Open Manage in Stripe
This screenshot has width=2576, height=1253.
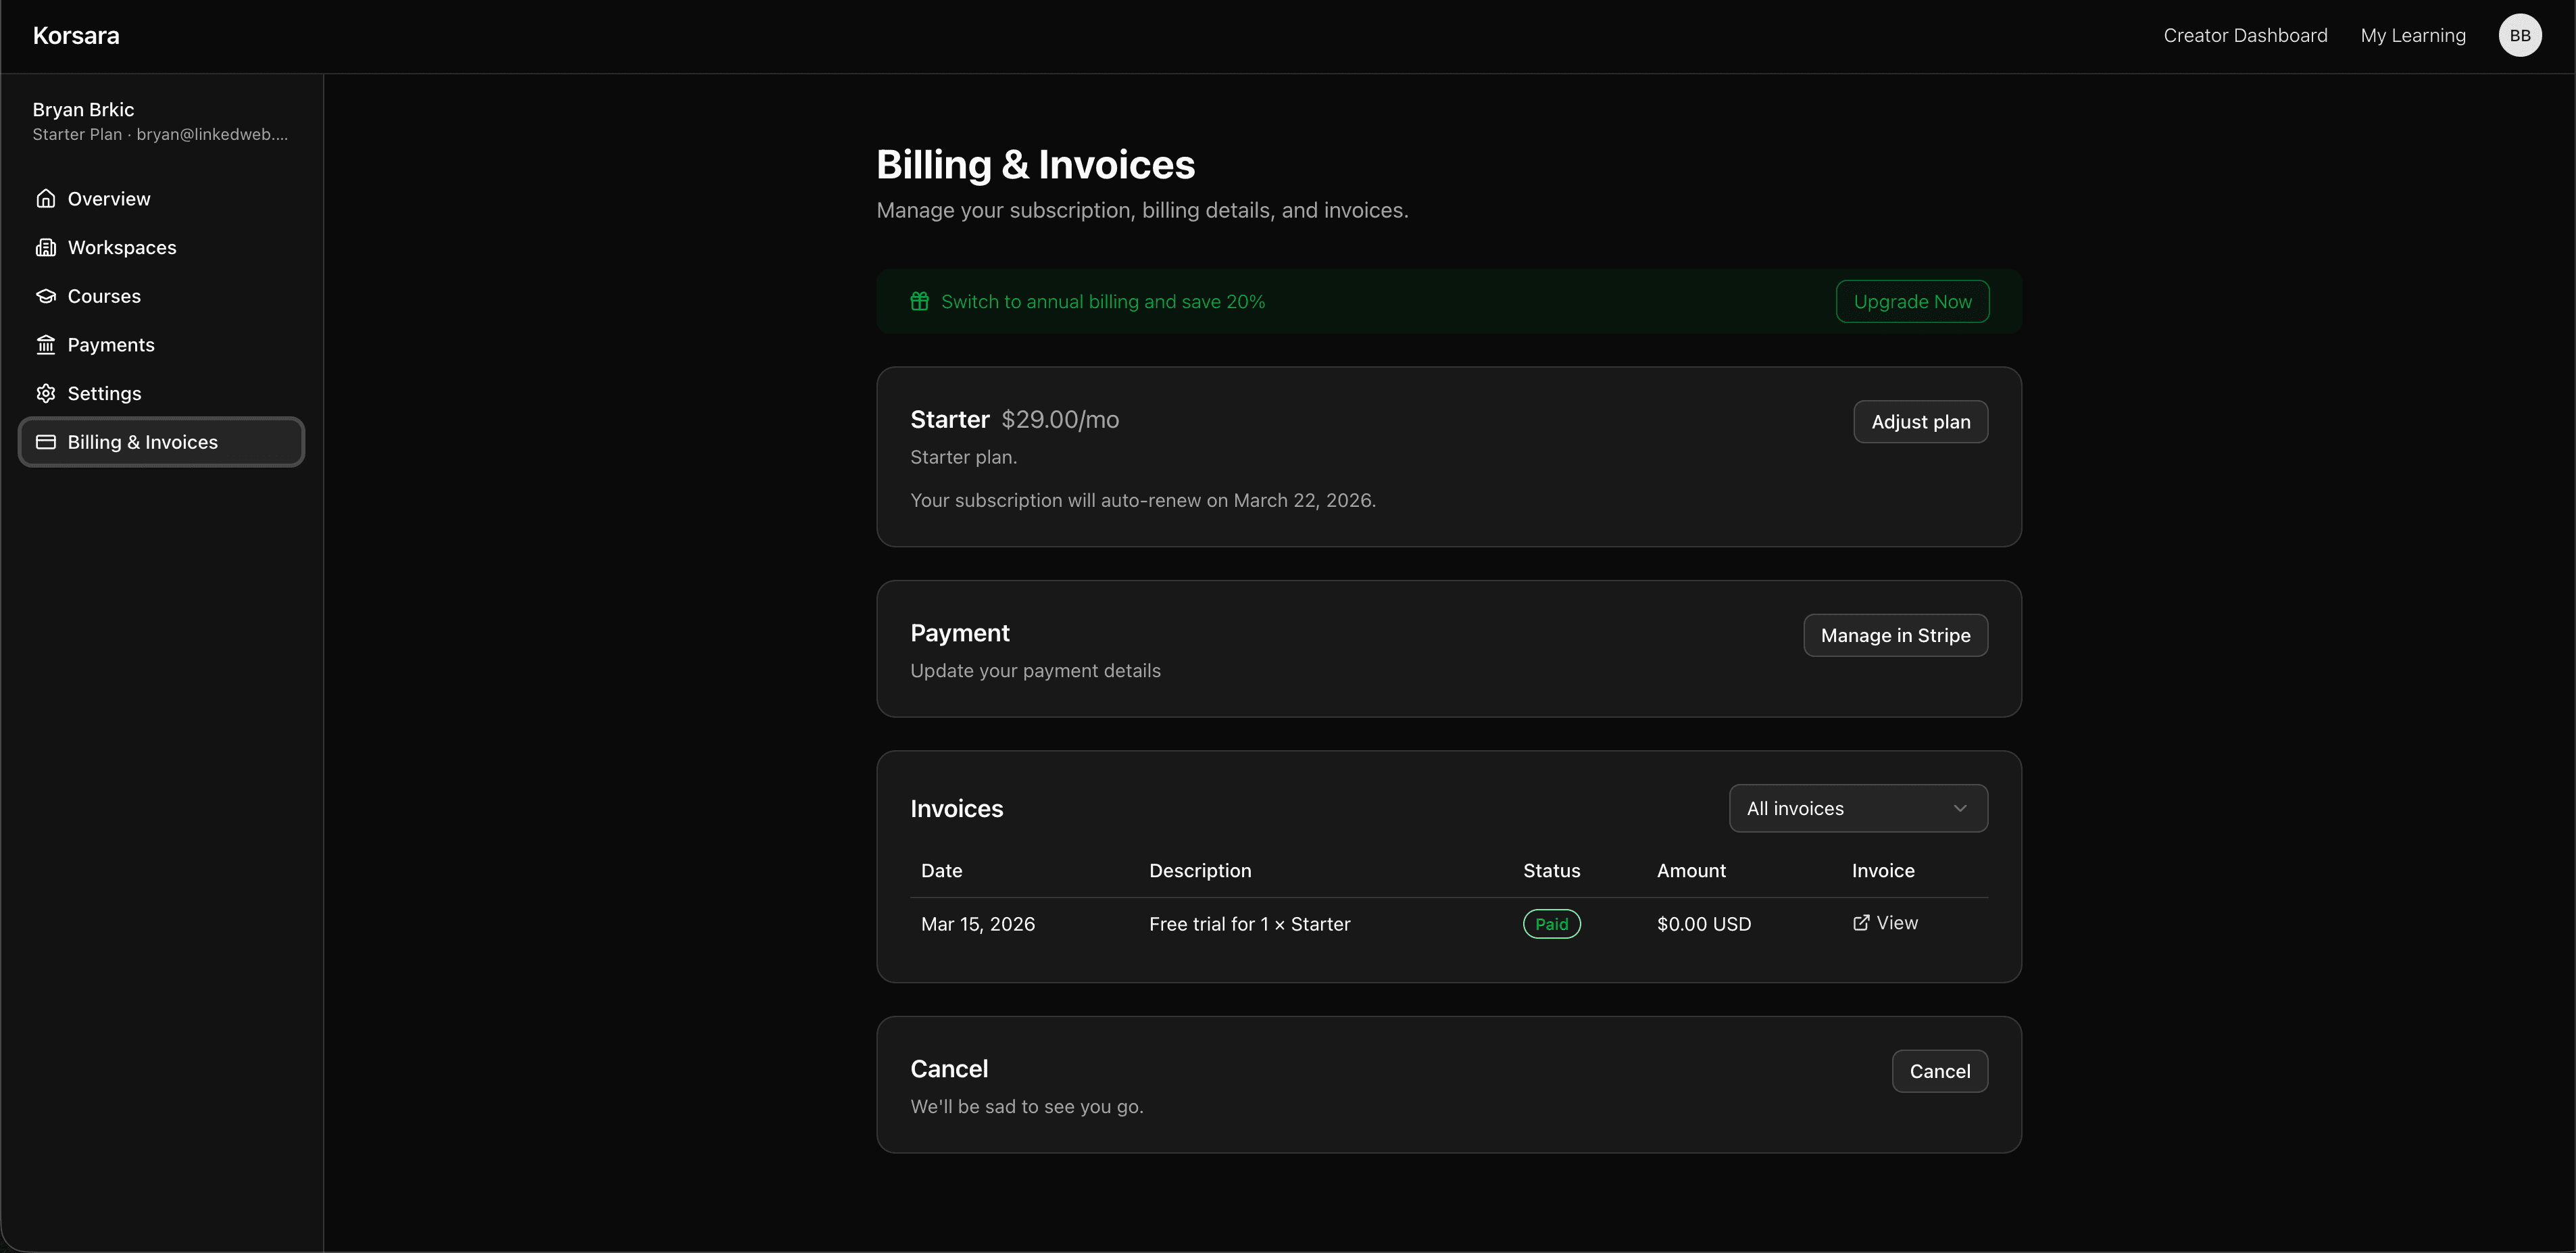pos(1895,635)
